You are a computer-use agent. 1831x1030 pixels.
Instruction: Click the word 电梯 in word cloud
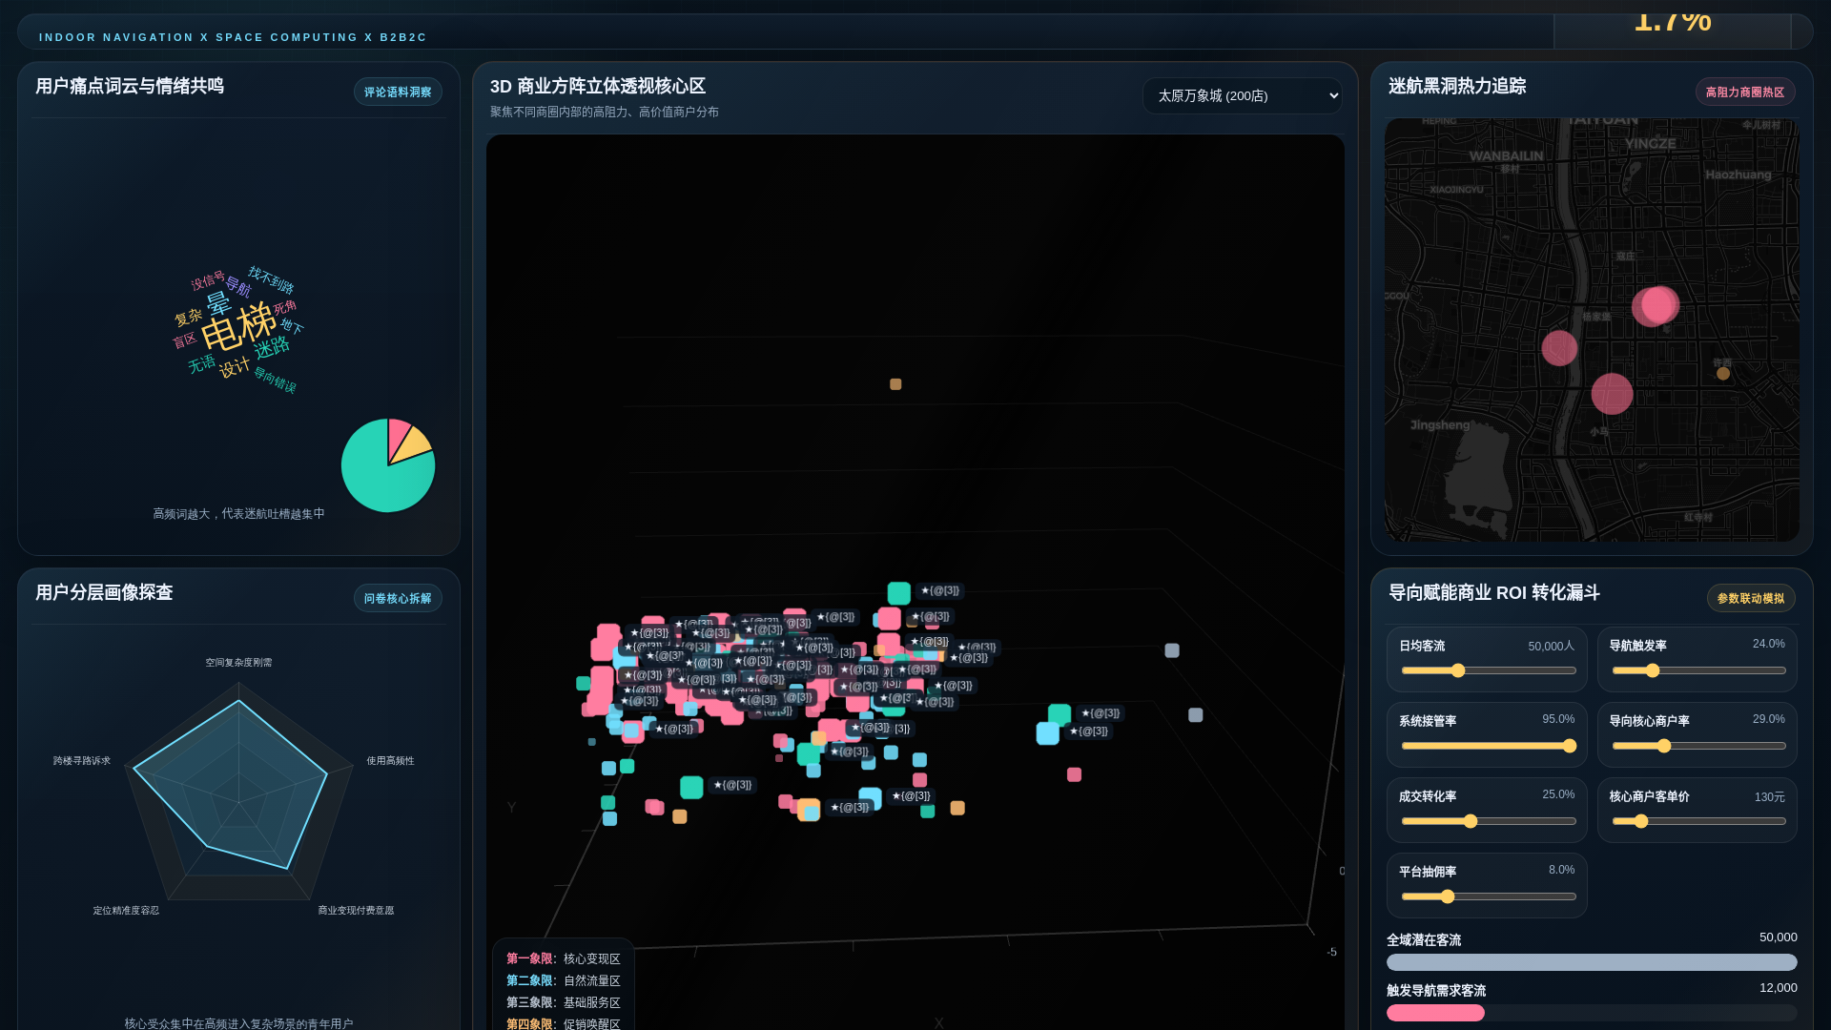point(238,327)
